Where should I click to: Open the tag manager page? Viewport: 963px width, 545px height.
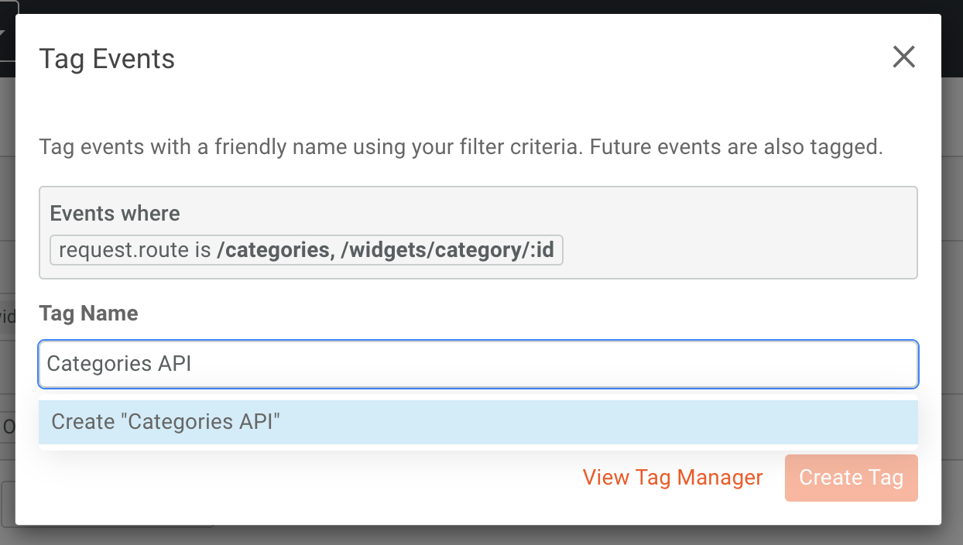click(x=672, y=478)
